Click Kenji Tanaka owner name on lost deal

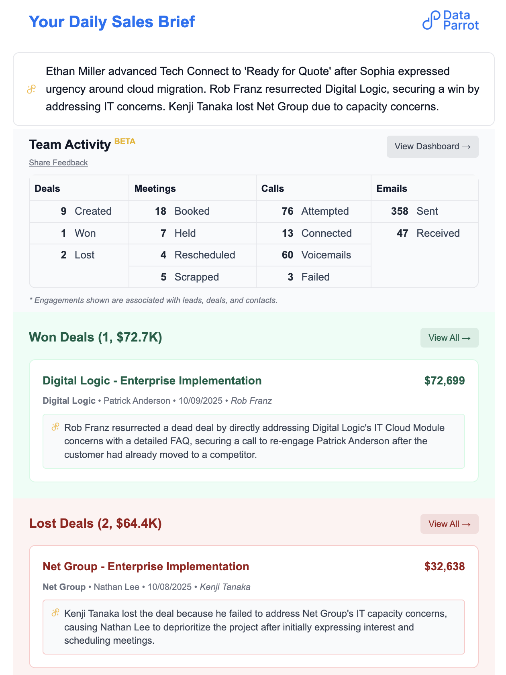click(225, 587)
